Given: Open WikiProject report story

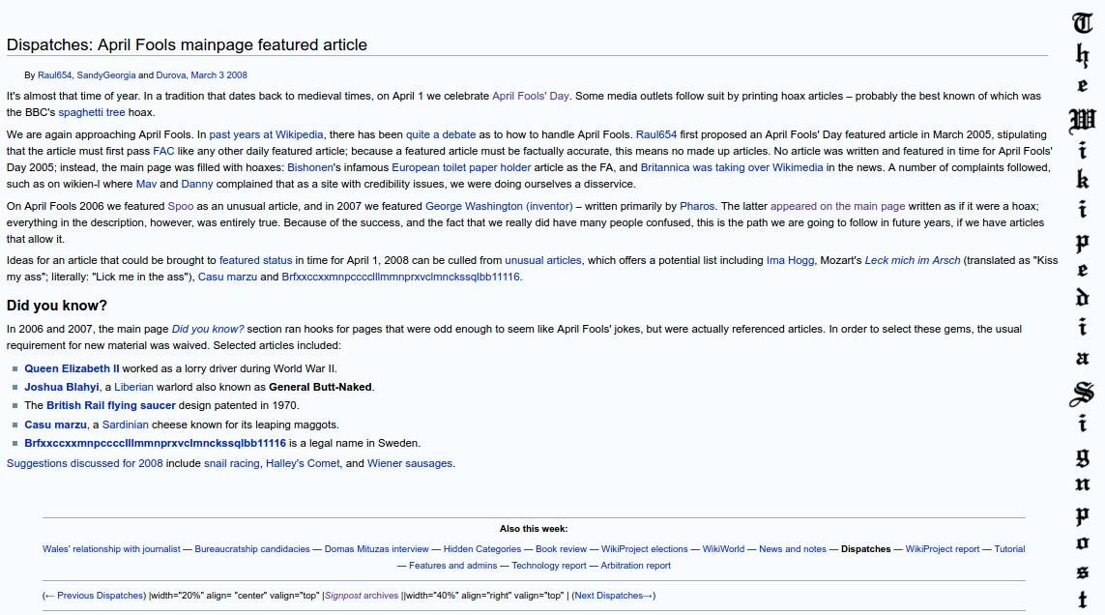Looking at the screenshot, I should [943, 548].
